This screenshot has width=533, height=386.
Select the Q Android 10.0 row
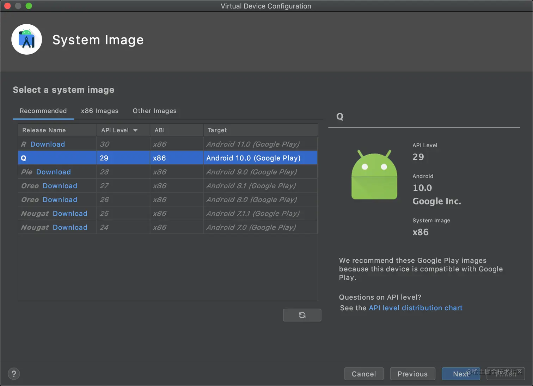tap(168, 158)
